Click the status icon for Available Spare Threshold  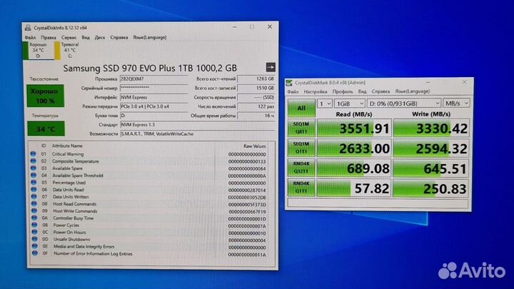pos(34,176)
